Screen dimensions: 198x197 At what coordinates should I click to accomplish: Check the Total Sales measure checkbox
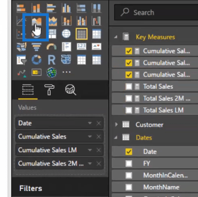tap(129, 87)
